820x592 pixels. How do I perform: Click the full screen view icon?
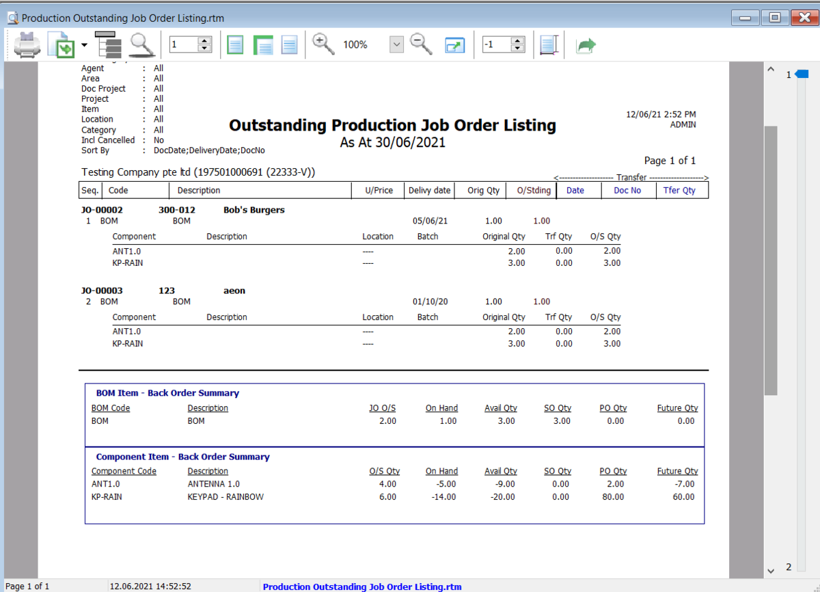tap(455, 44)
